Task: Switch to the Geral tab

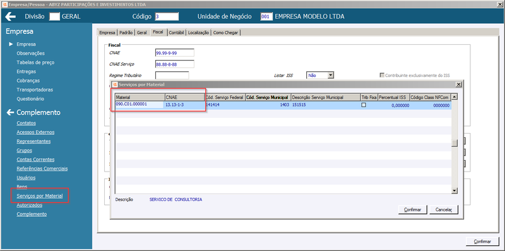Action: pos(142,33)
